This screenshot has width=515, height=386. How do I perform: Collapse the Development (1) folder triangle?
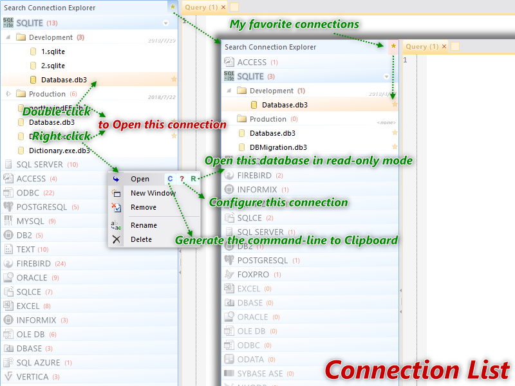tap(229, 90)
